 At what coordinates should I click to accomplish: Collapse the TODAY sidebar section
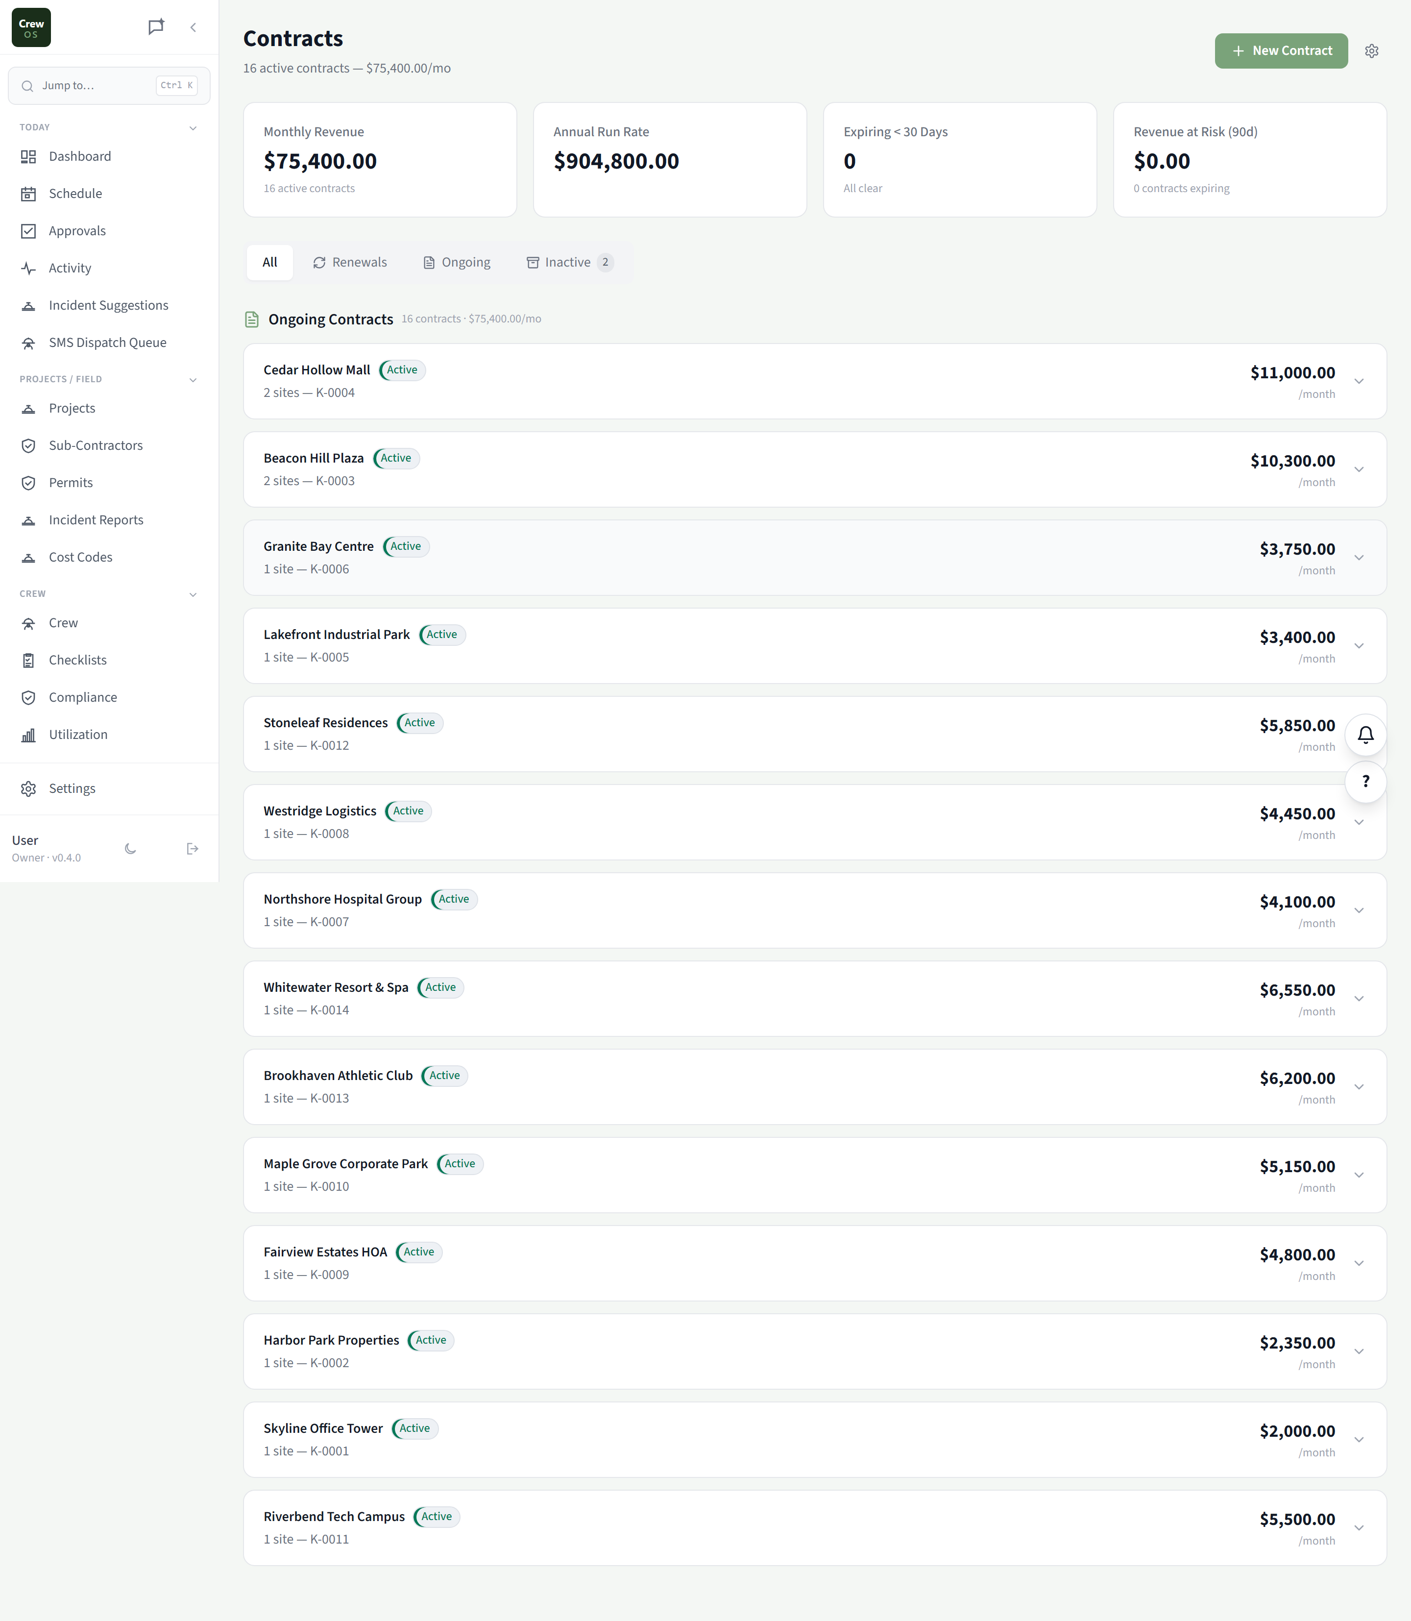[x=193, y=127]
